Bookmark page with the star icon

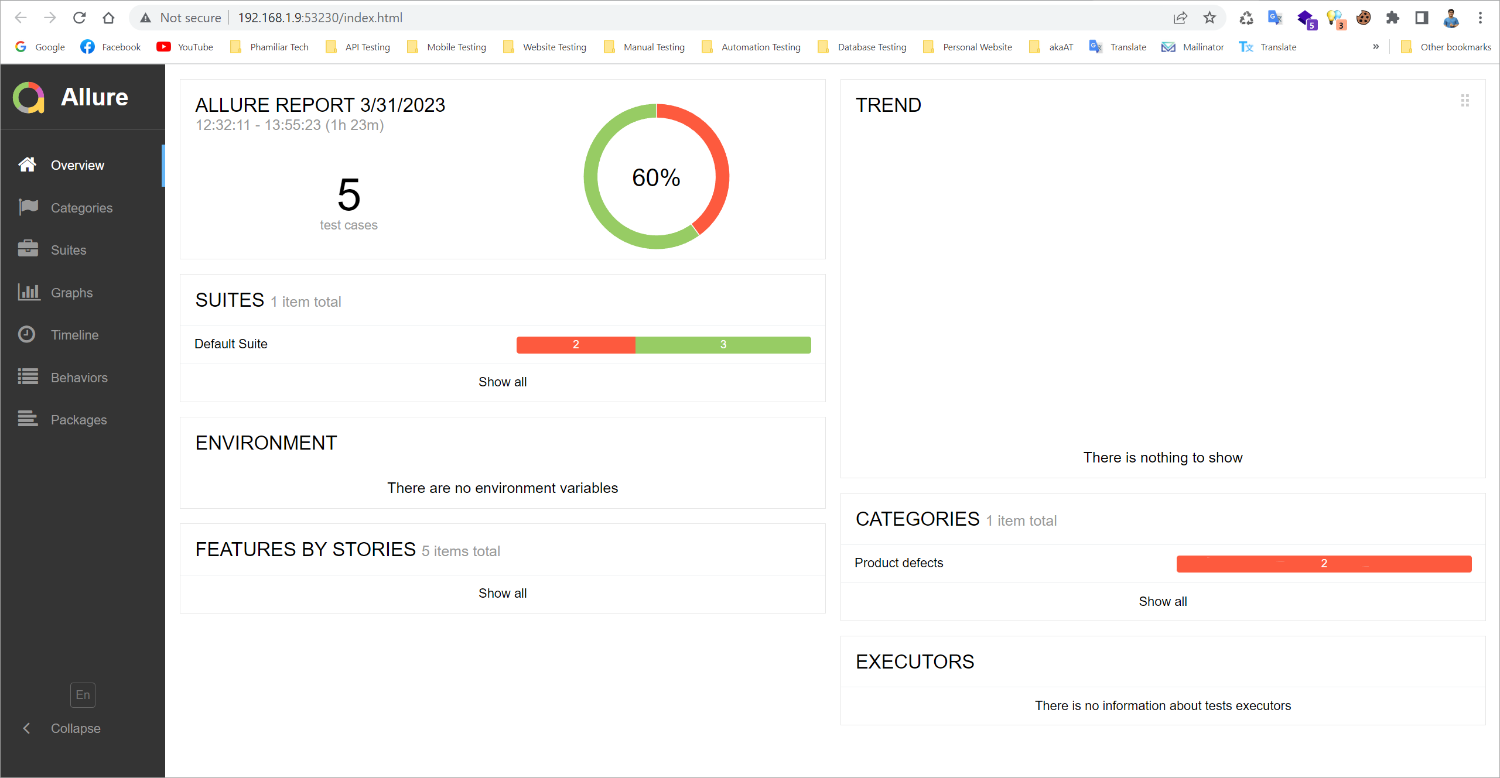(x=1209, y=18)
